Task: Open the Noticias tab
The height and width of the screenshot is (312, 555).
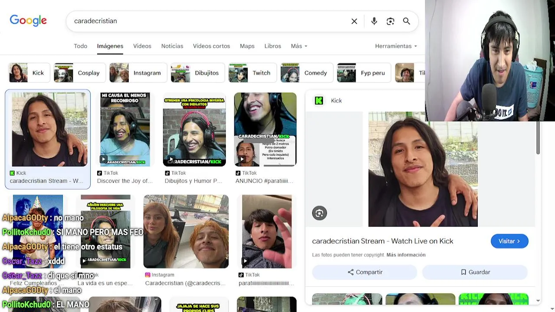Action: (172, 46)
